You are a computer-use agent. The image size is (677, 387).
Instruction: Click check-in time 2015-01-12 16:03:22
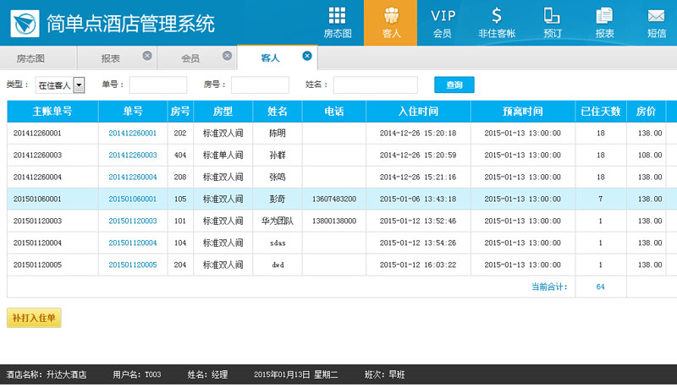click(418, 265)
